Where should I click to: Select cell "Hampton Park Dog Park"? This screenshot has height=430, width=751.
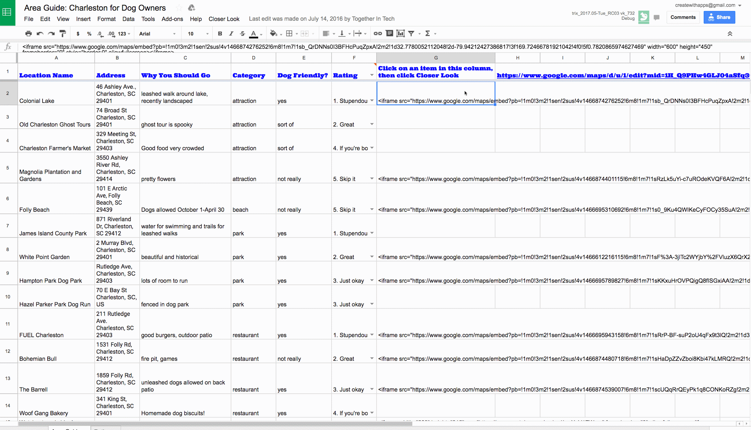pyautogui.click(x=55, y=273)
